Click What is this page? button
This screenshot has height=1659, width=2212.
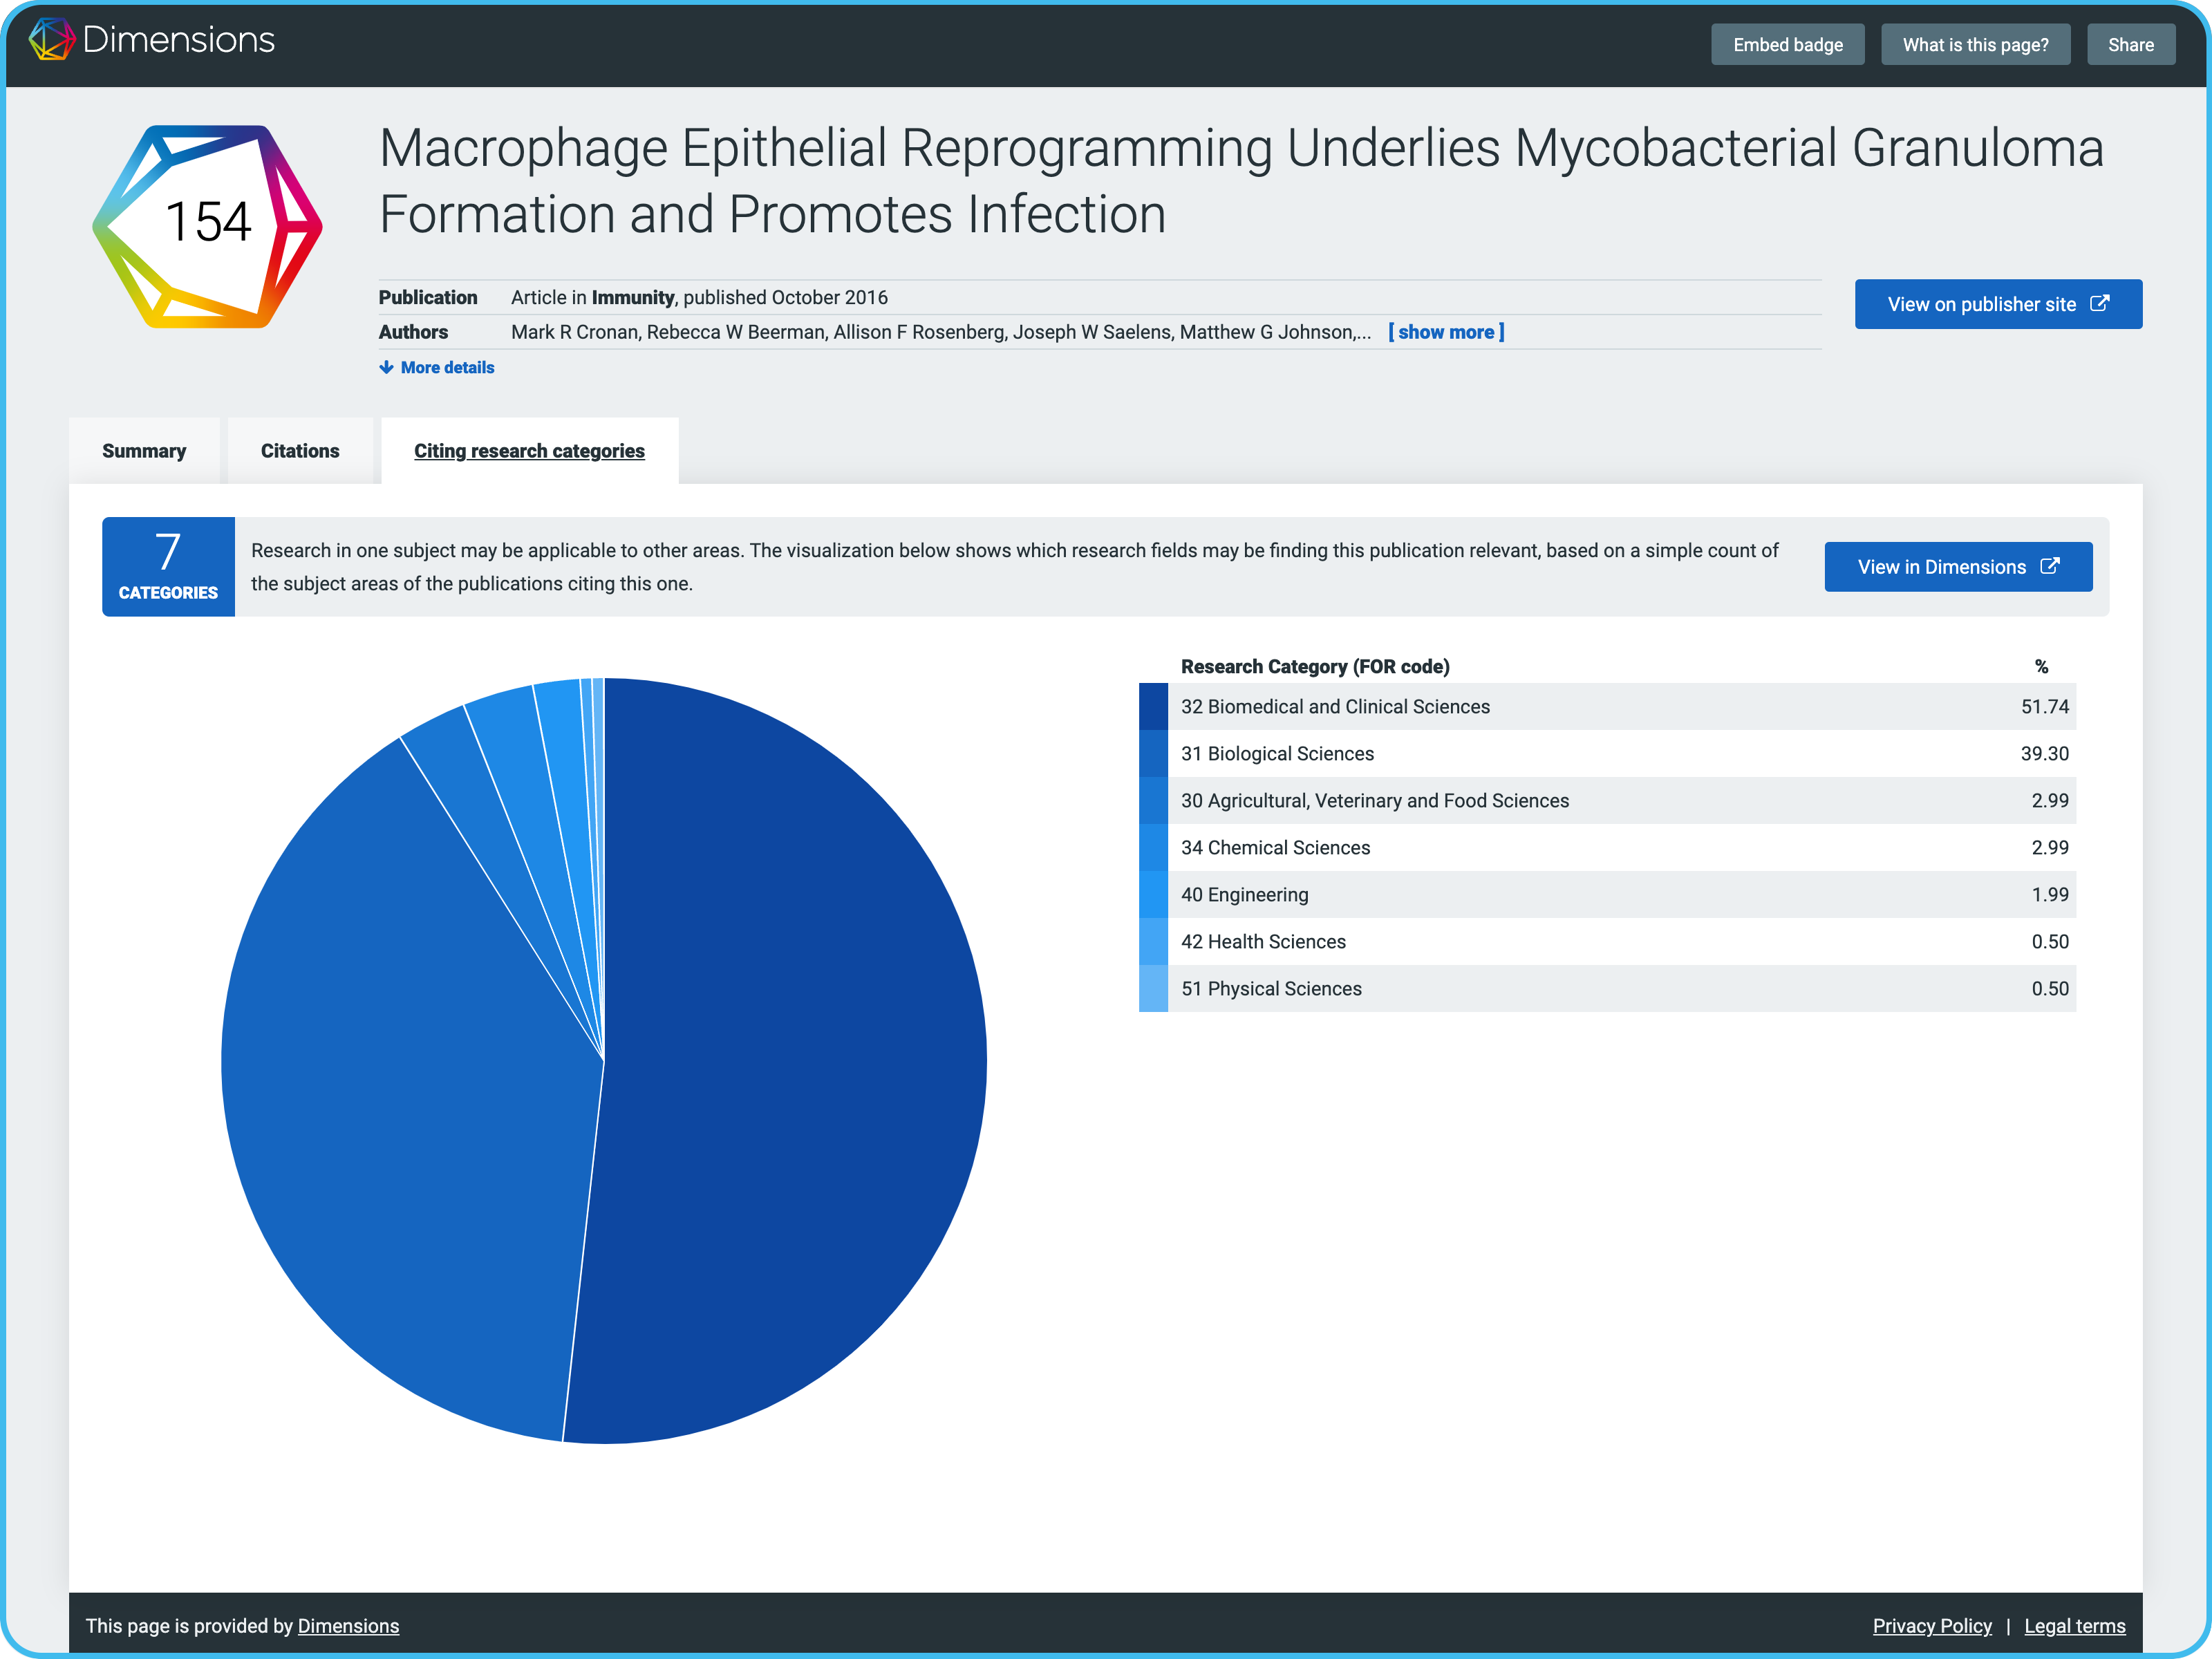click(x=1975, y=45)
